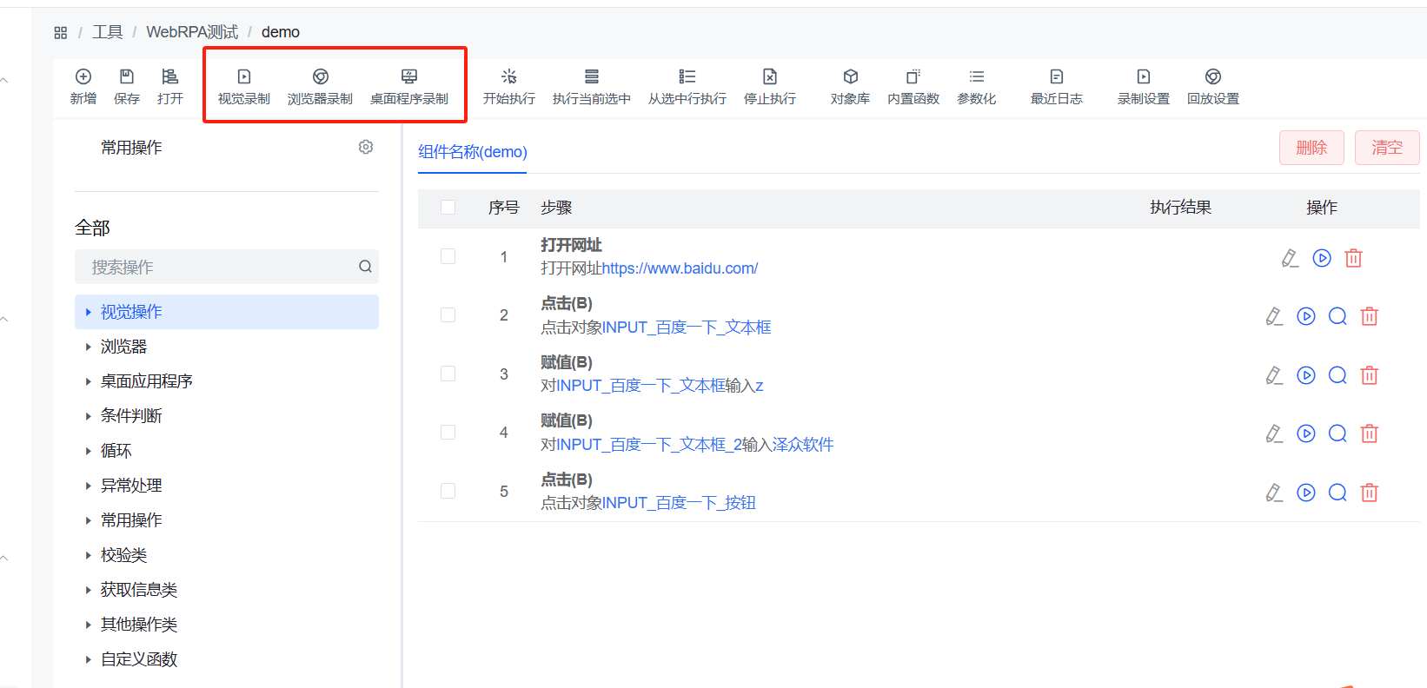Click the 搜索操作 search field
The image size is (1427, 688).
(x=217, y=267)
